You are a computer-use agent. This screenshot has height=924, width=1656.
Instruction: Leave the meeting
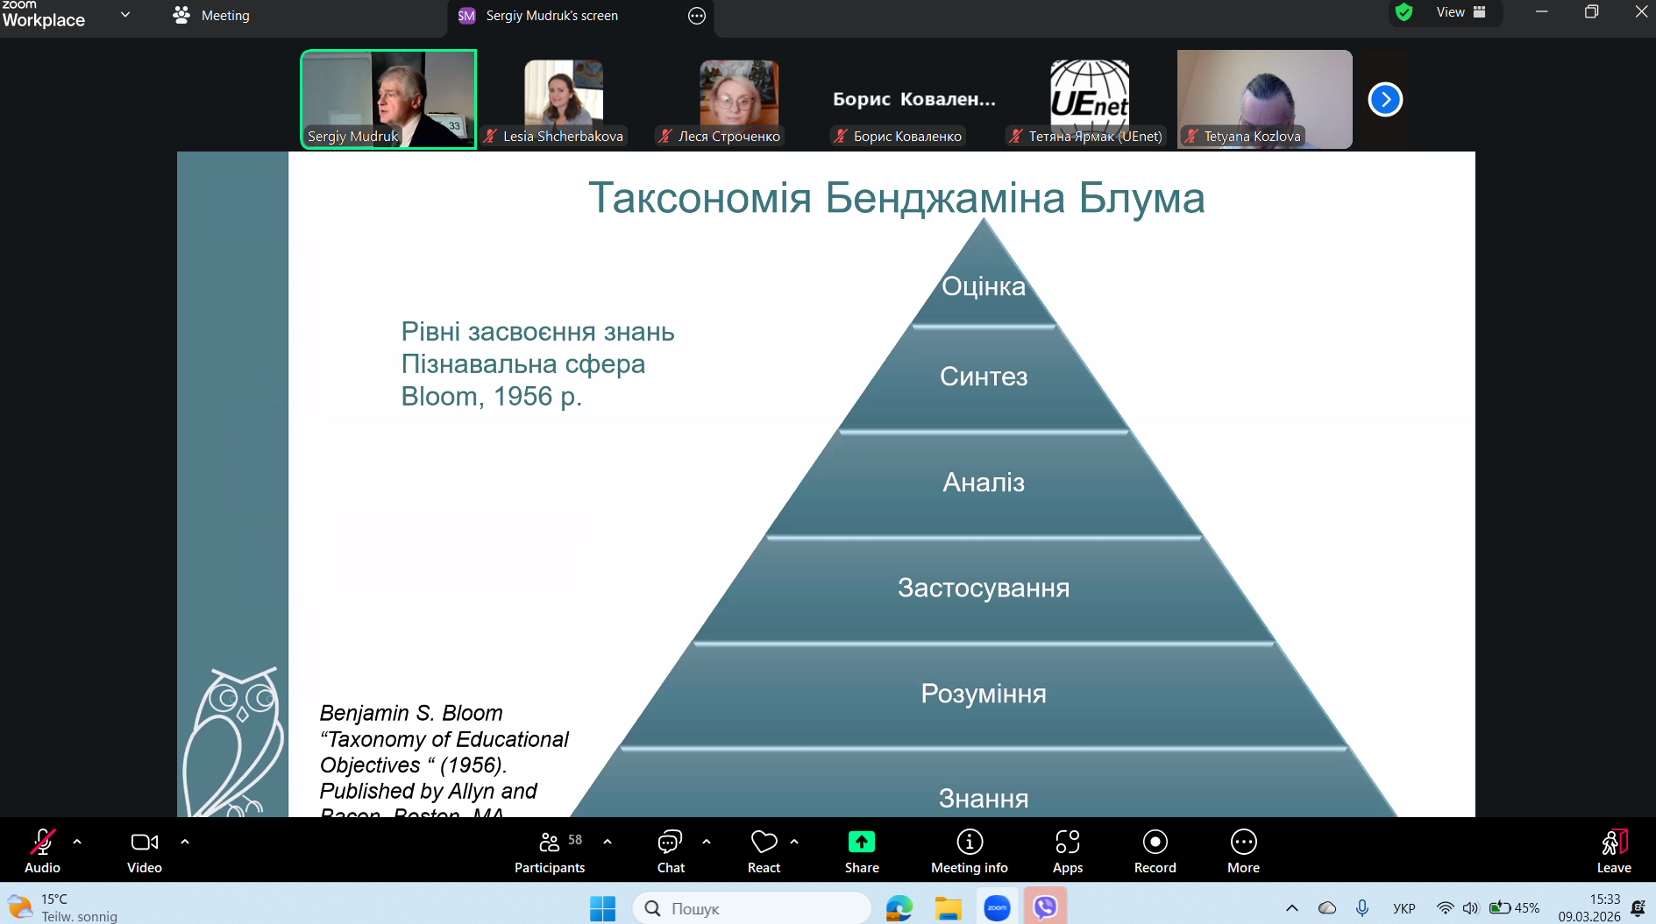(1614, 851)
